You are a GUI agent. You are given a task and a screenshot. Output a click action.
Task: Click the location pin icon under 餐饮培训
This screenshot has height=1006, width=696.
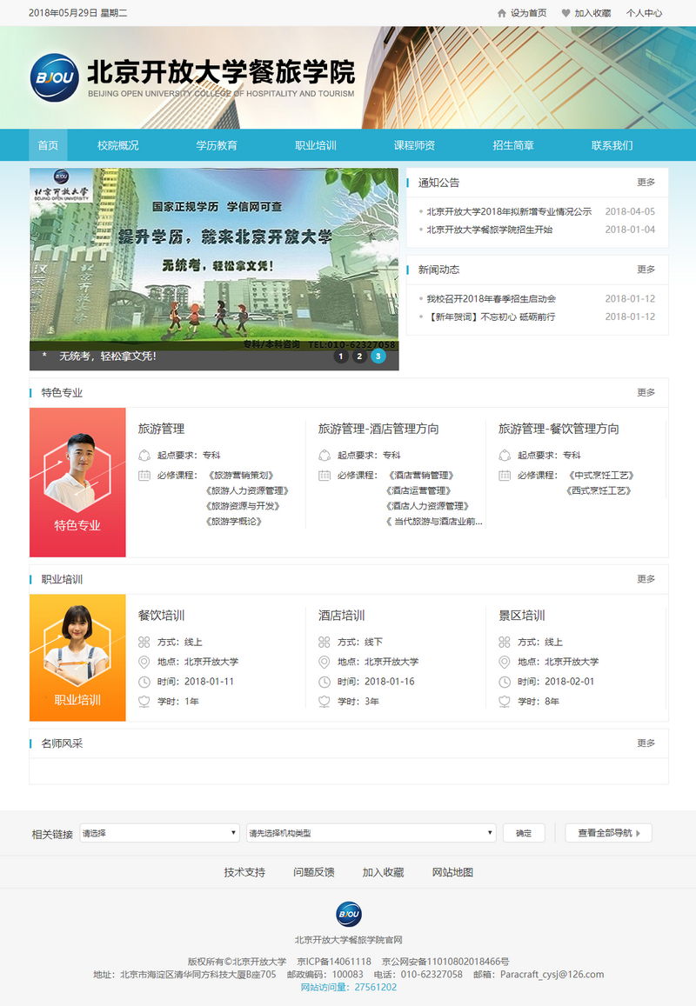click(144, 662)
